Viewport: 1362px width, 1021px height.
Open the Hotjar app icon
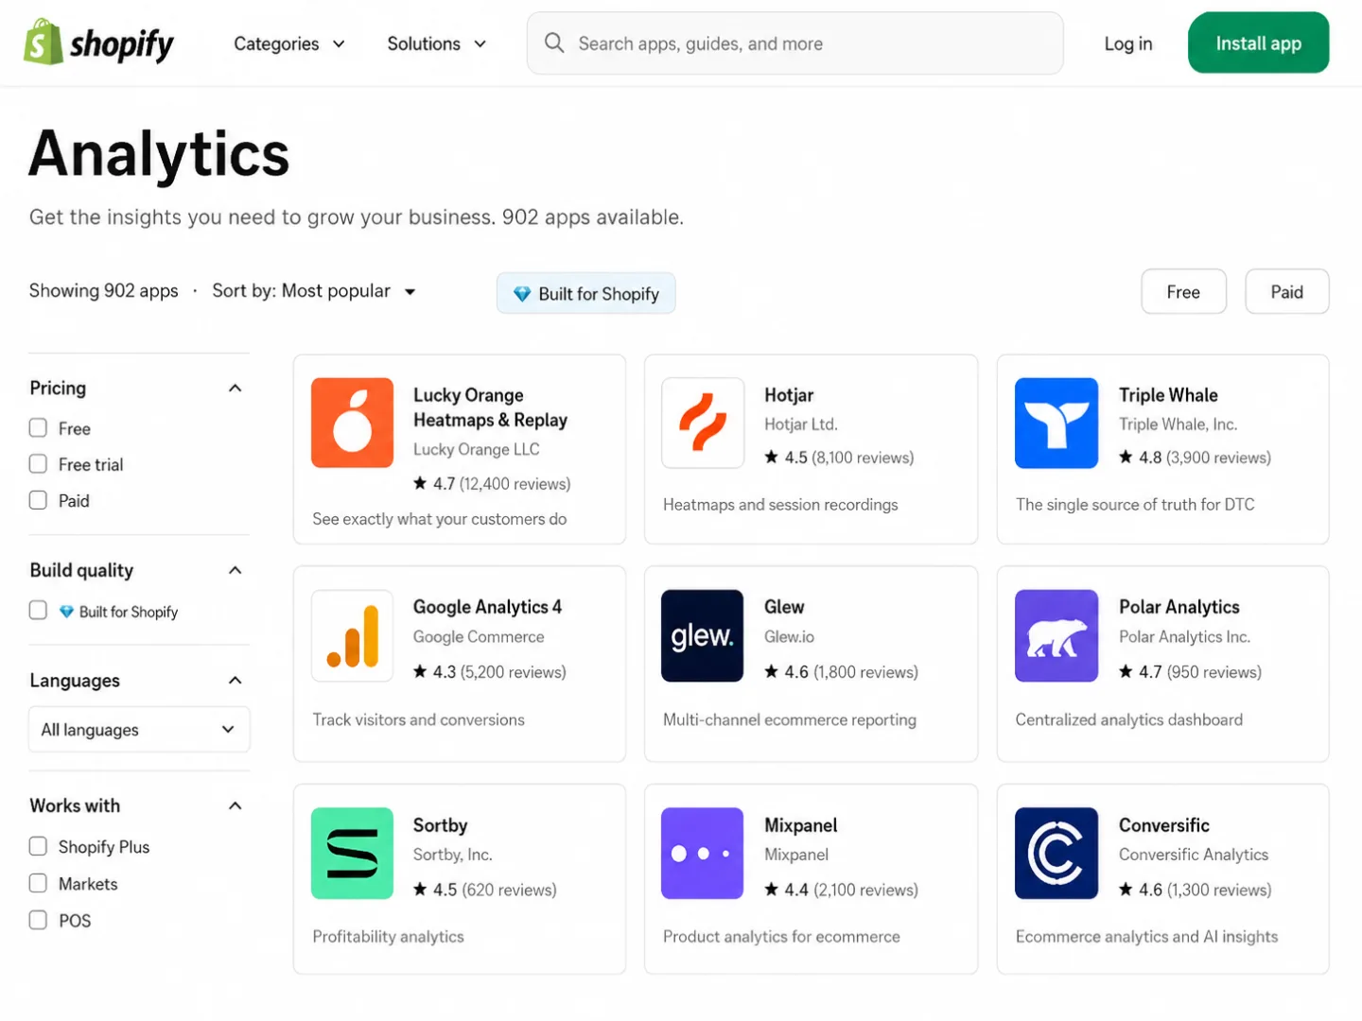[x=703, y=423]
